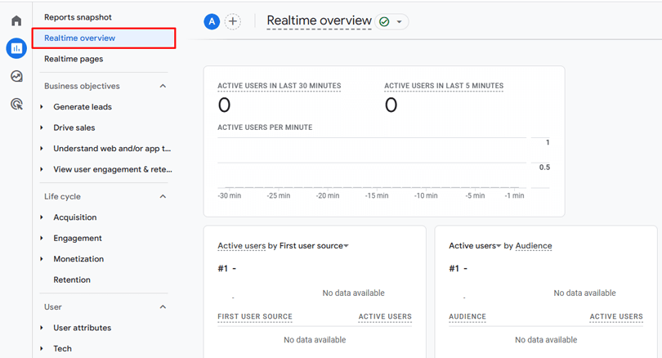Open the Tech reports
The image size is (662, 358).
(62, 349)
